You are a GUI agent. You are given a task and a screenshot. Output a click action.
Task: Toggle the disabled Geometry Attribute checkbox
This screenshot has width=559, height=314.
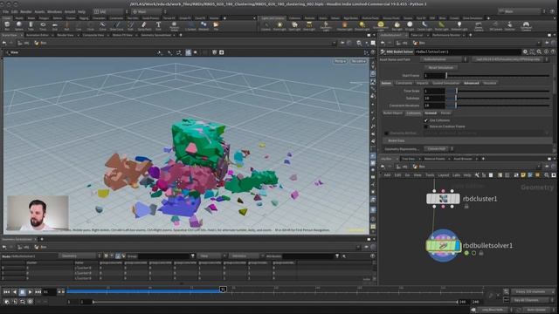(x=386, y=133)
